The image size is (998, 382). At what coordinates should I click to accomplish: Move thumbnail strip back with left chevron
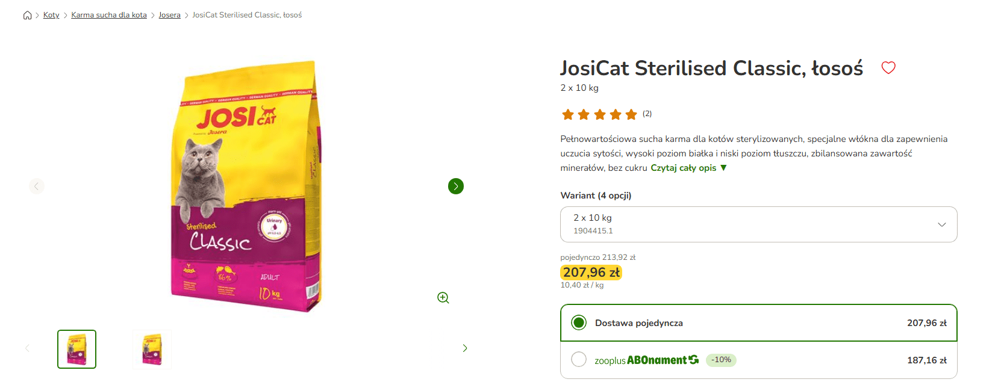27,348
